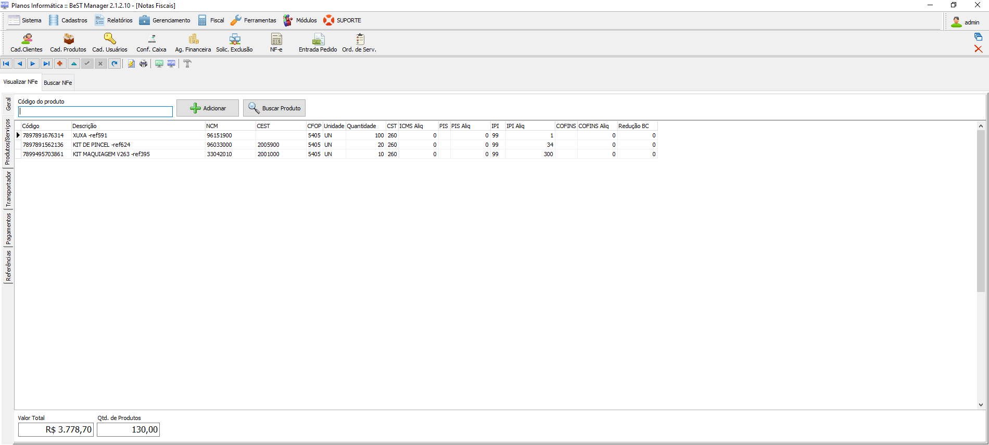Jump to last record button
Image resolution: width=989 pixels, height=445 pixels.
click(x=46, y=63)
